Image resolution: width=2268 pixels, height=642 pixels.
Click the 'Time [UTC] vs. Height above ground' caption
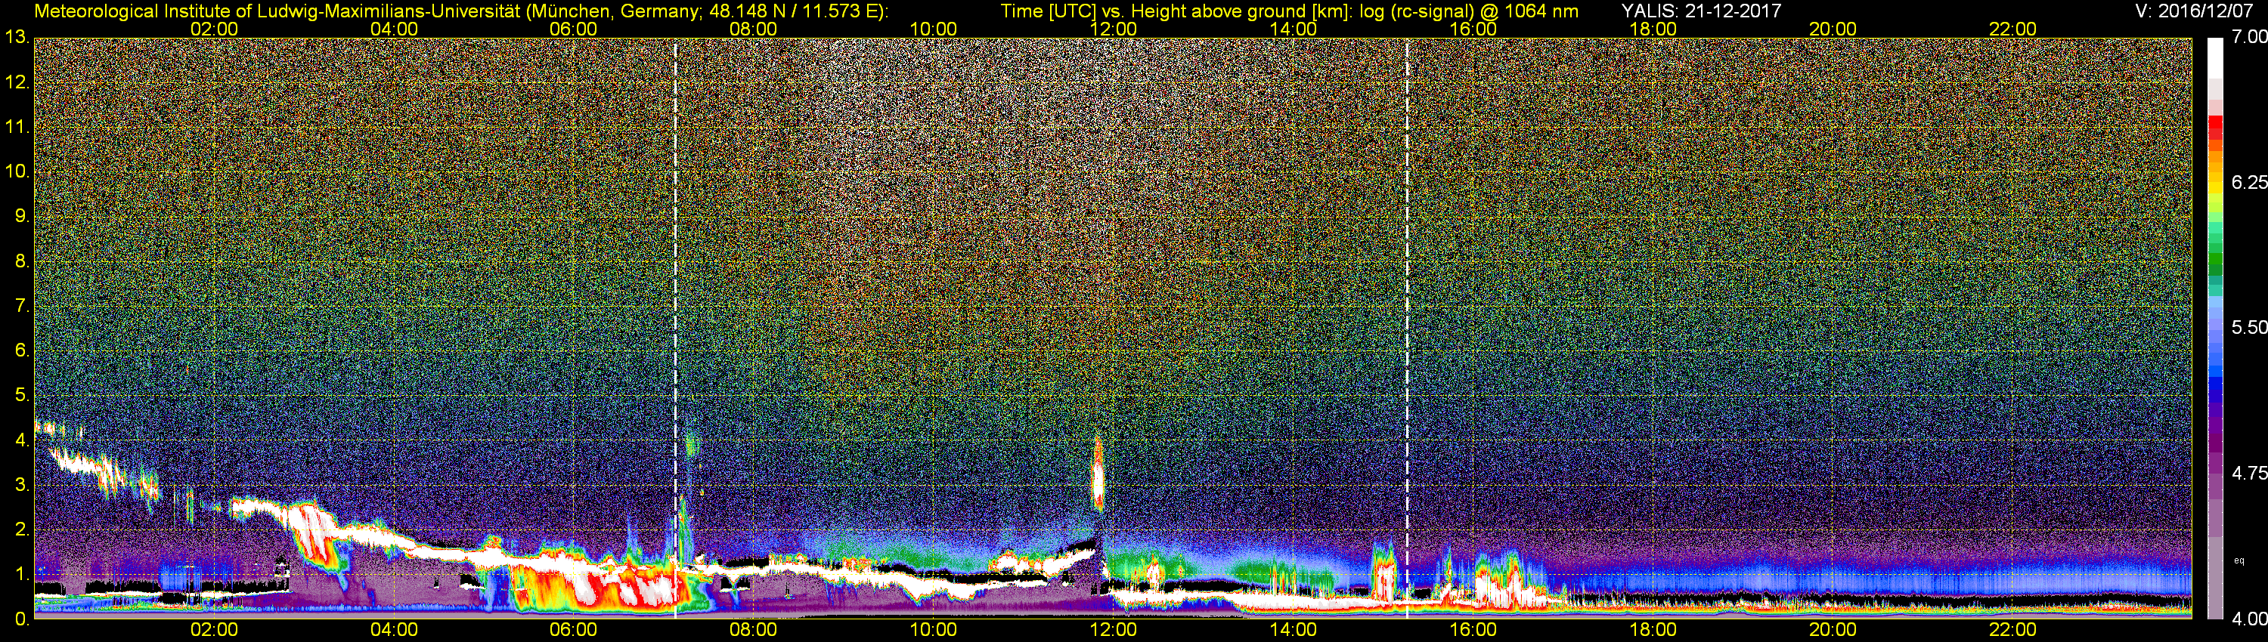[1289, 11]
